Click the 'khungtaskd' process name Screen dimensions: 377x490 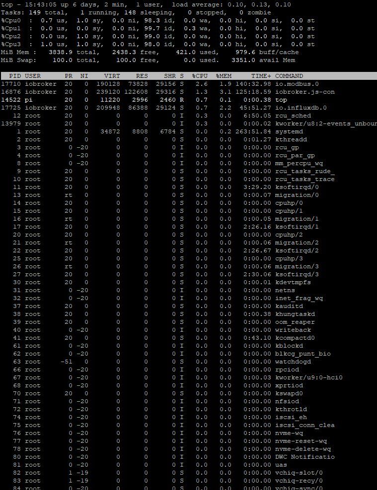[x=295, y=314]
